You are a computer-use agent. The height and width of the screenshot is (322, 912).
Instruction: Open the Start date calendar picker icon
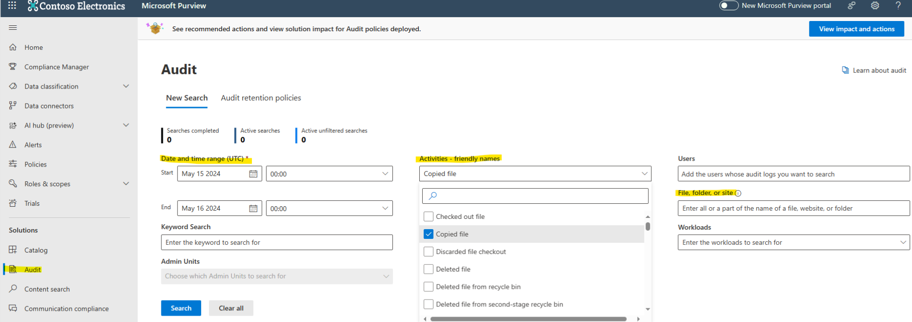[253, 174]
